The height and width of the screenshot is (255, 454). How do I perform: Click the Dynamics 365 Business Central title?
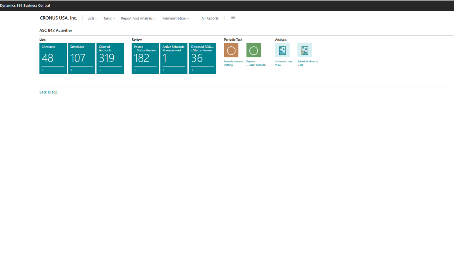tap(25, 6)
